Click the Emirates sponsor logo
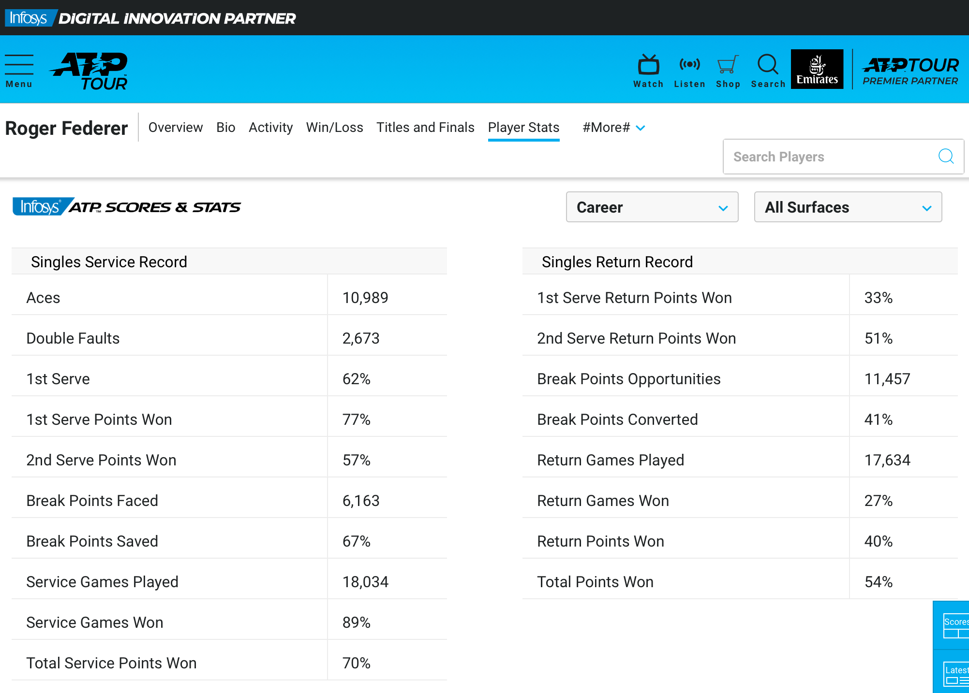Image resolution: width=969 pixels, height=693 pixels. [817, 69]
